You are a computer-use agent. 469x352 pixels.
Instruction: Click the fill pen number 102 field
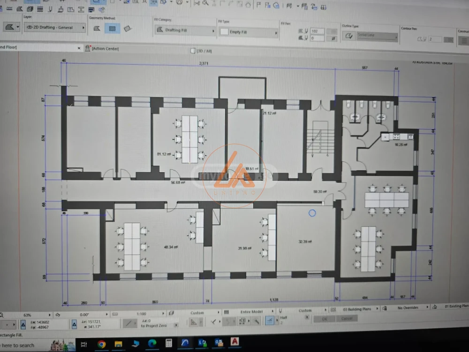(317, 31)
